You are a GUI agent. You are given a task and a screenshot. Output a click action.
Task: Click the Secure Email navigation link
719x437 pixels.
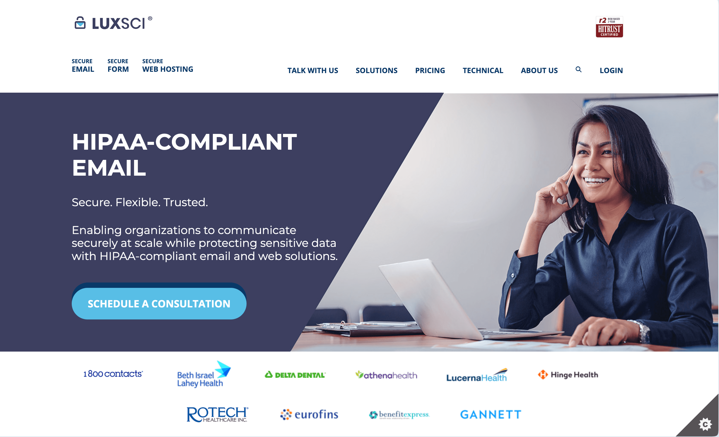(x=82, y=66)
